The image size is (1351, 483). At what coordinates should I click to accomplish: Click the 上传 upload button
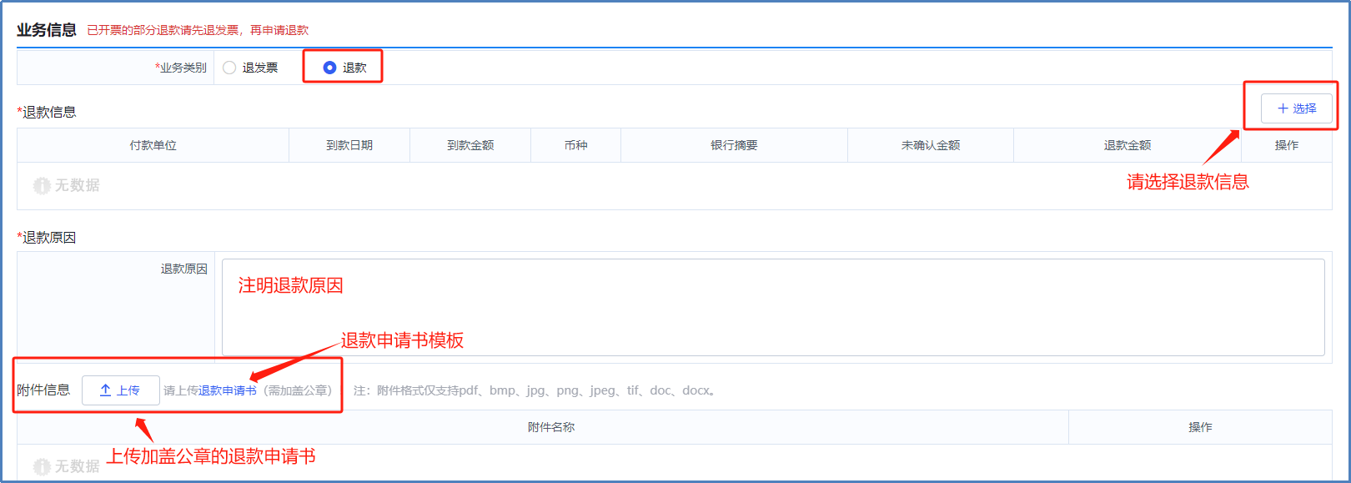point(120,390)
